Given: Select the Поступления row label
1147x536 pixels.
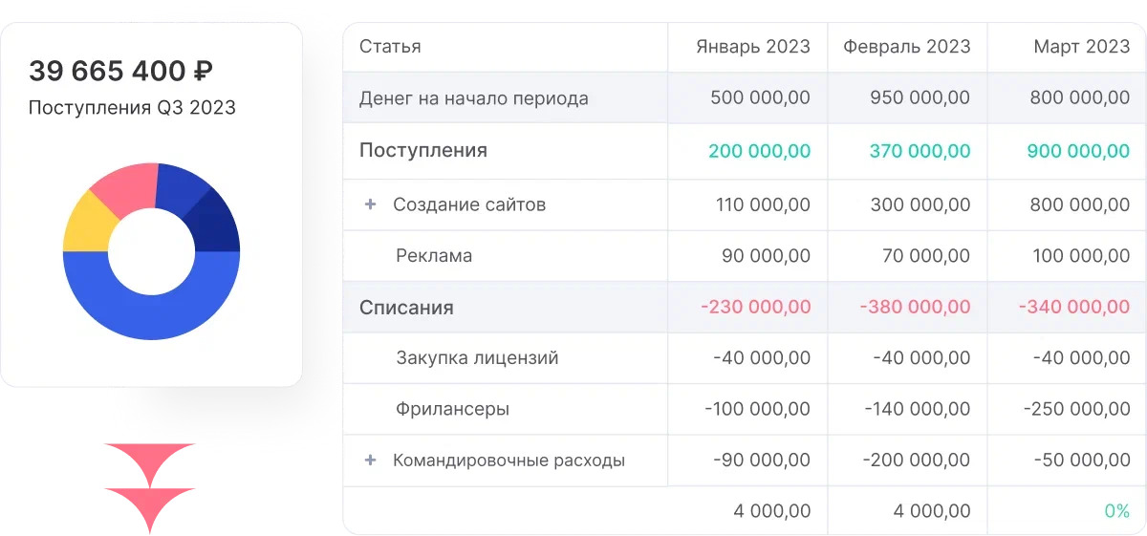Looking at the screenshot, I should coord(423,150).
